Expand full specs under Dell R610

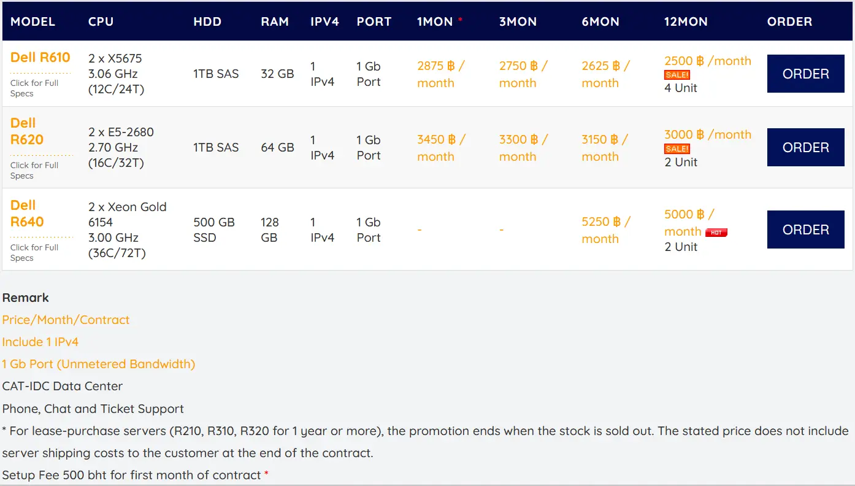click(x=34, y=88)
